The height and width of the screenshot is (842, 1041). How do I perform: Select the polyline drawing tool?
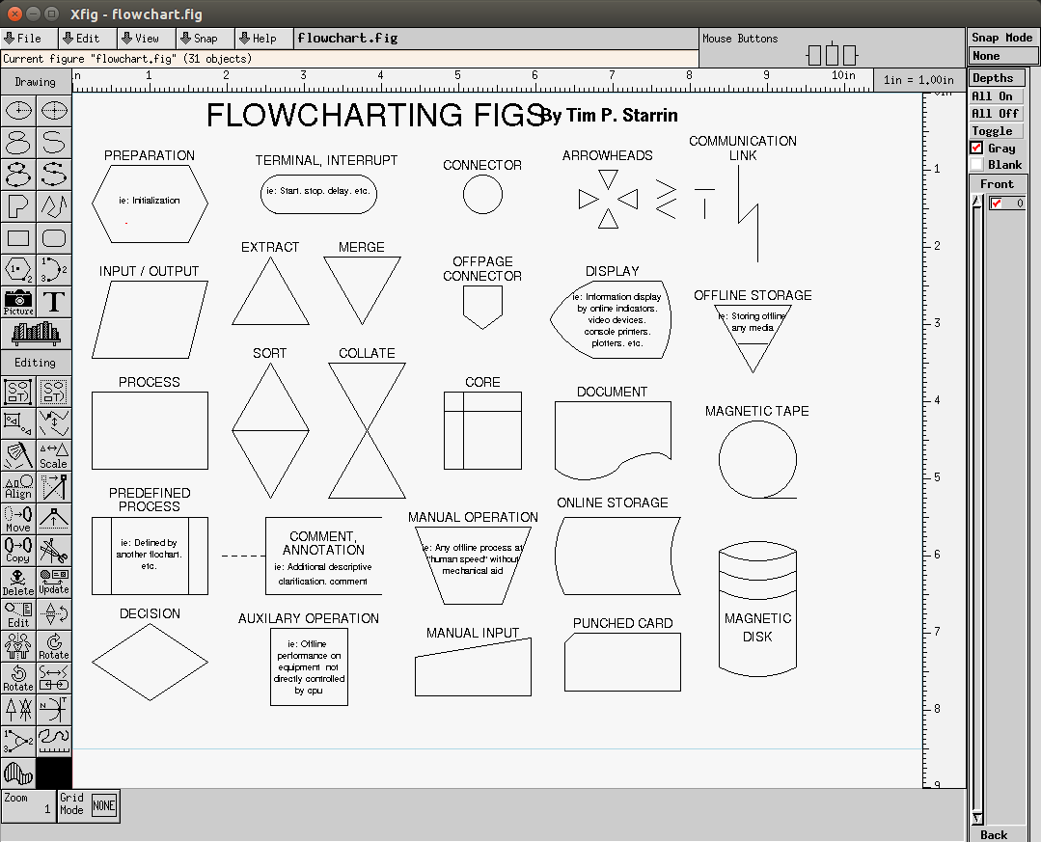point(54,205)
